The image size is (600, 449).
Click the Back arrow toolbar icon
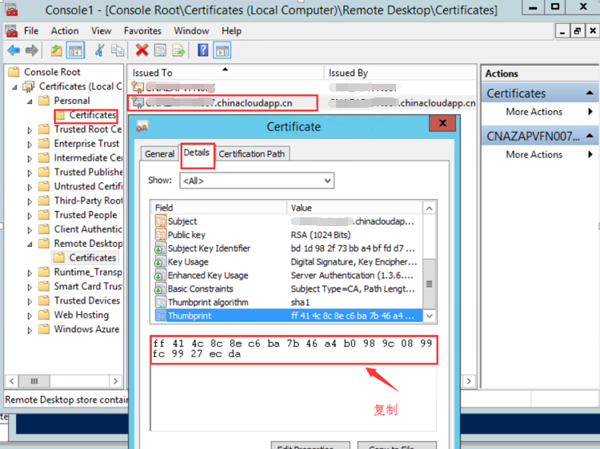tap(14, 50)
